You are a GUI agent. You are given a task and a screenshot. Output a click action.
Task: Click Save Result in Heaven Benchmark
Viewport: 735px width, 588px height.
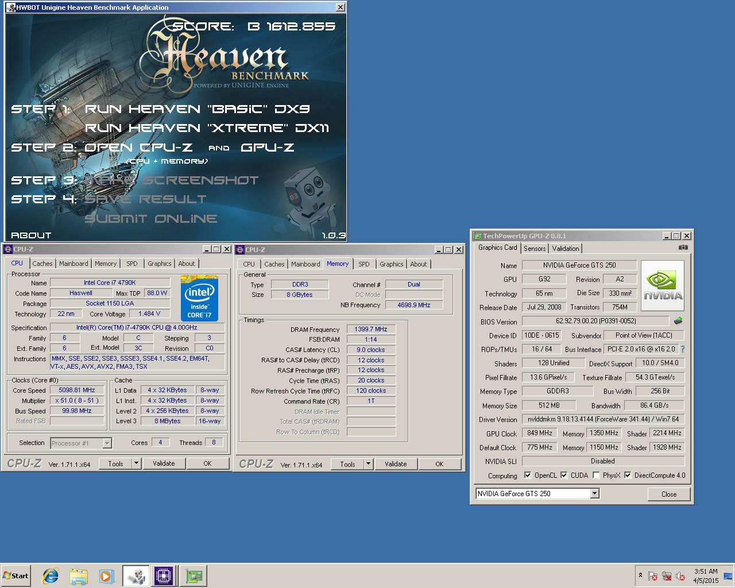pos(145,199)
